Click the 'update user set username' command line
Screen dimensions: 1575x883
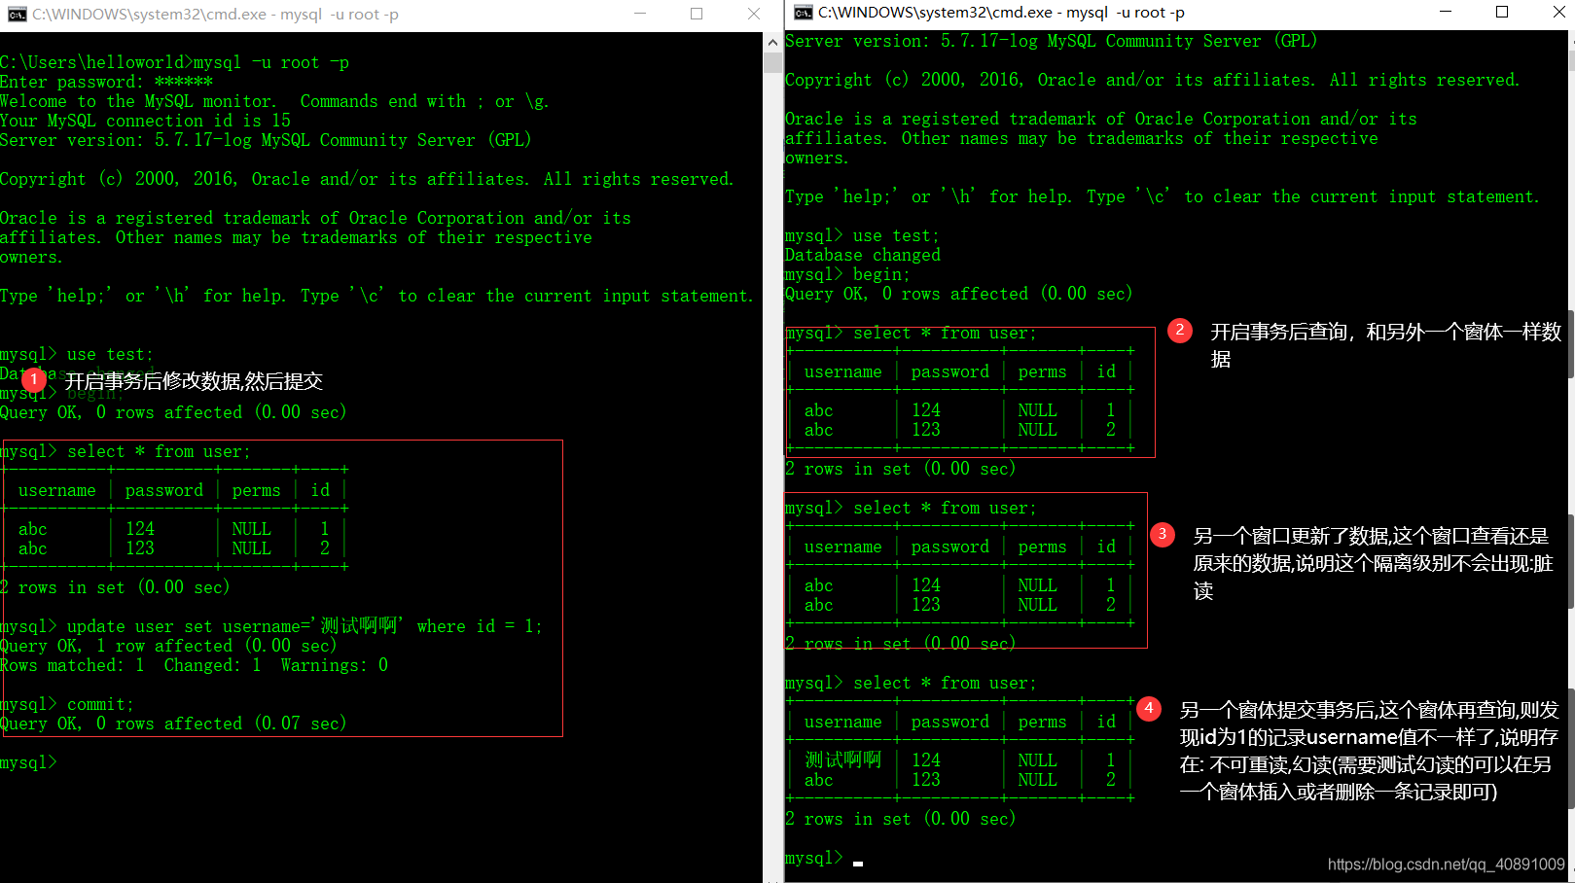(271, 626)
